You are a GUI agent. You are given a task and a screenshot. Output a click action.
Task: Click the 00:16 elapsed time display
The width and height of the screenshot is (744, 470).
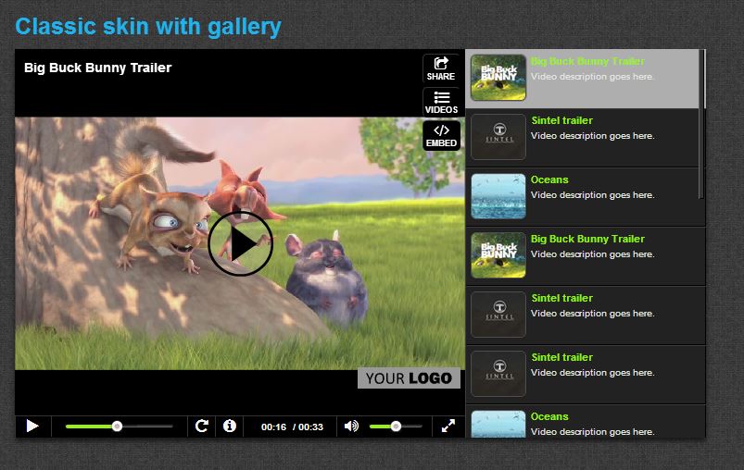coord(273,427)
